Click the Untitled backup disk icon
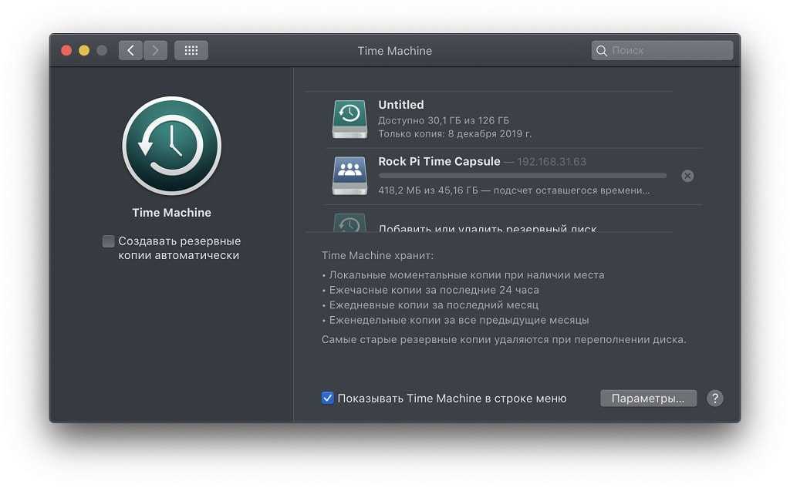This screenshot has height=488, width=790. [349, 119]
